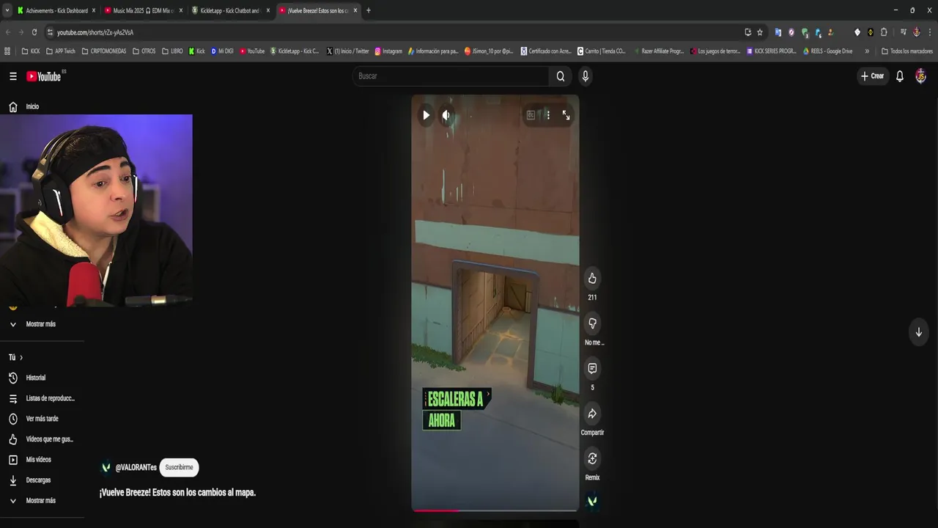
Task: Play the Short video
Action: point(426,115)
